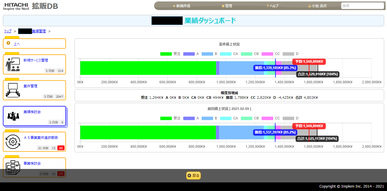Click the 新規サービス管理 presentation icon
The width and height of the screenshot is (387, 191).
coord(13,64)
